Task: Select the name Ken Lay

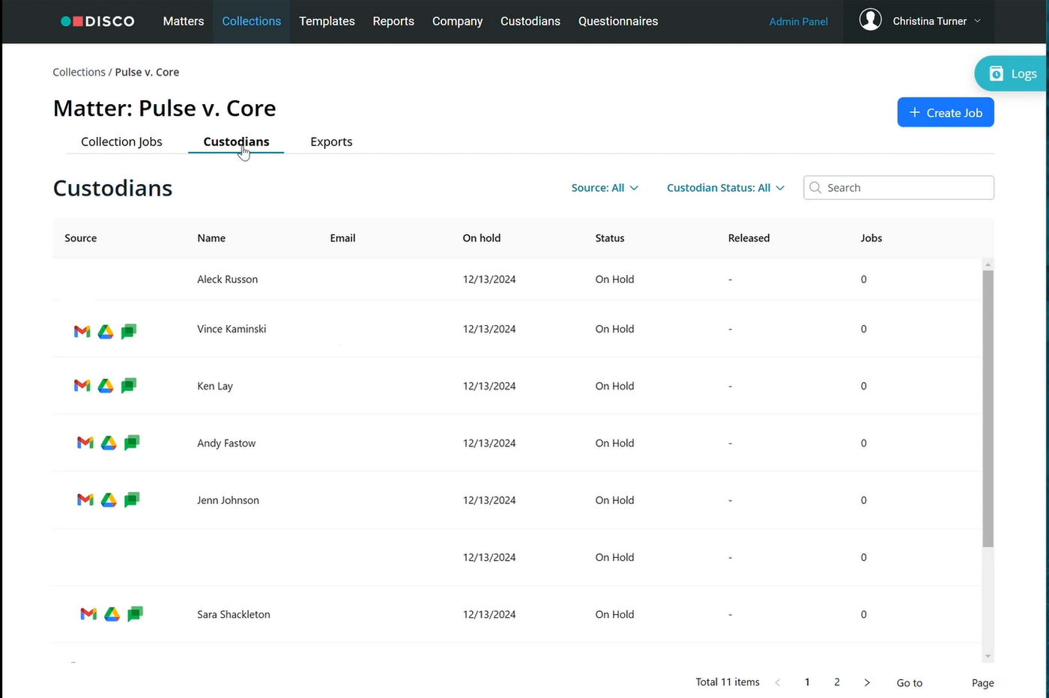Action: [215, 386]
